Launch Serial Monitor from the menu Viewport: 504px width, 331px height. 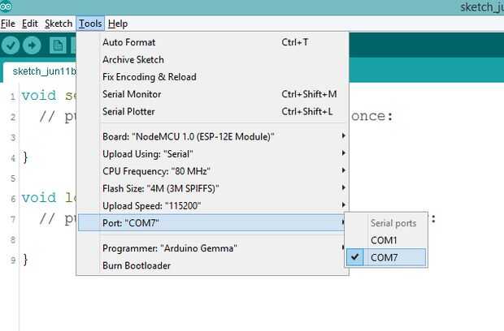pyautogui.click(x=212, y=94)
